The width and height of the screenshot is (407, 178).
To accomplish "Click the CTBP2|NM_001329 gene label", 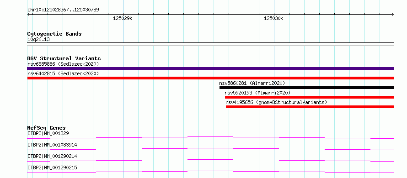I will tap(48, 133).
